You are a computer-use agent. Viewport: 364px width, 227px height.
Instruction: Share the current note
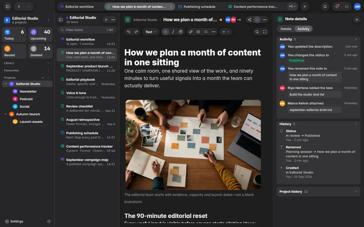tap(249, 20)
